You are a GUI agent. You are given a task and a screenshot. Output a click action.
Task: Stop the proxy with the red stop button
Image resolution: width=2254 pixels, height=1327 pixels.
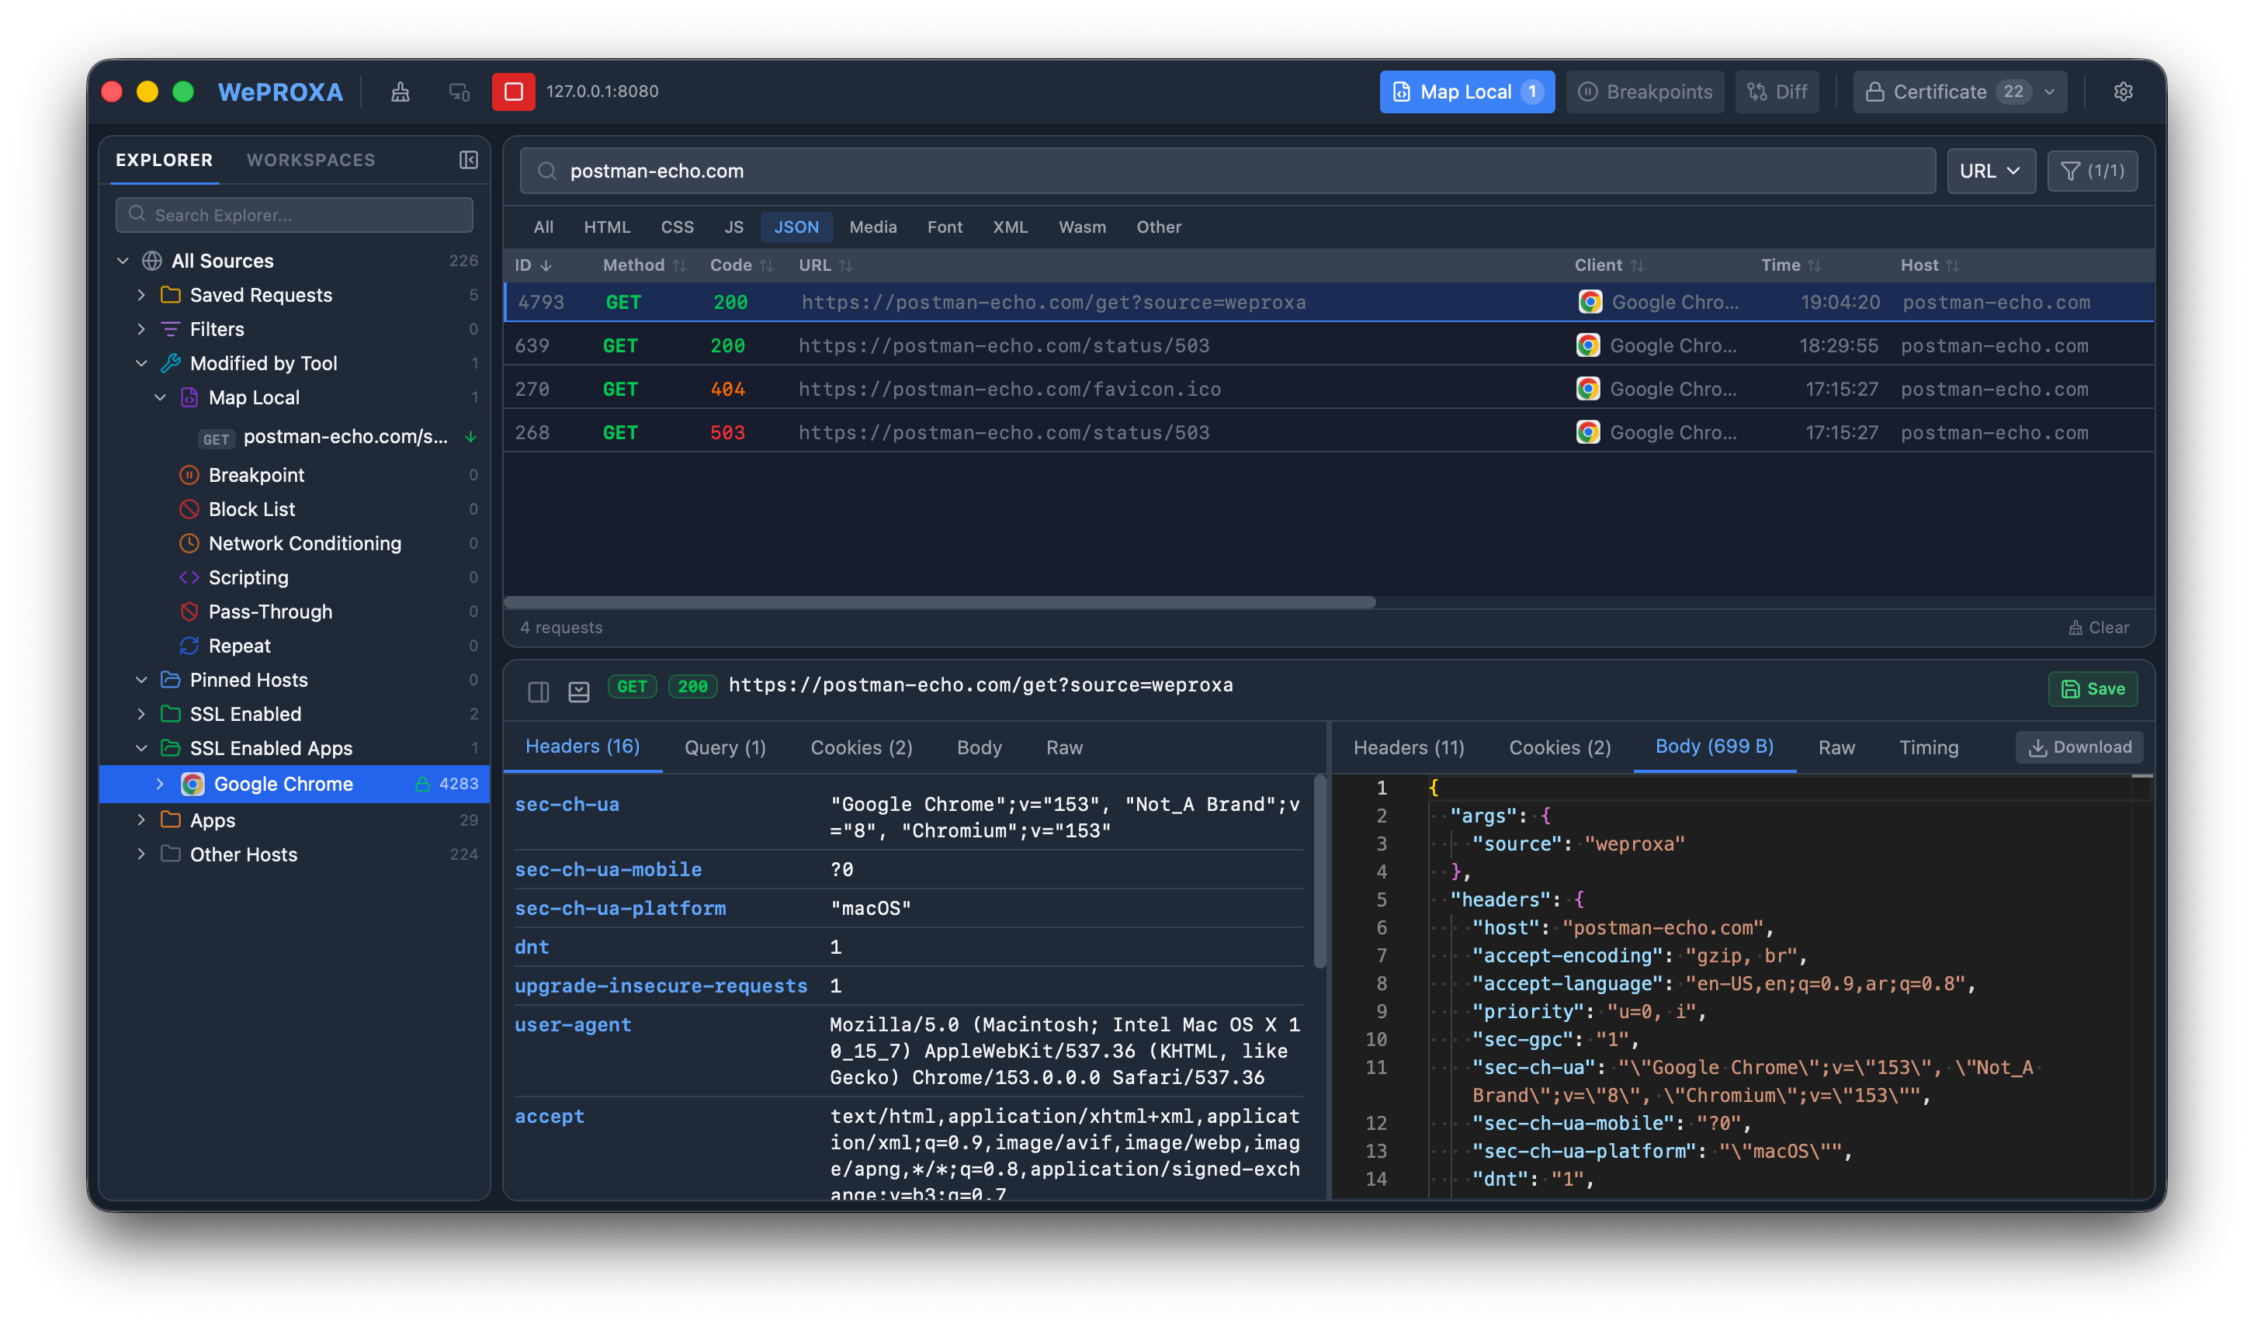513,92
